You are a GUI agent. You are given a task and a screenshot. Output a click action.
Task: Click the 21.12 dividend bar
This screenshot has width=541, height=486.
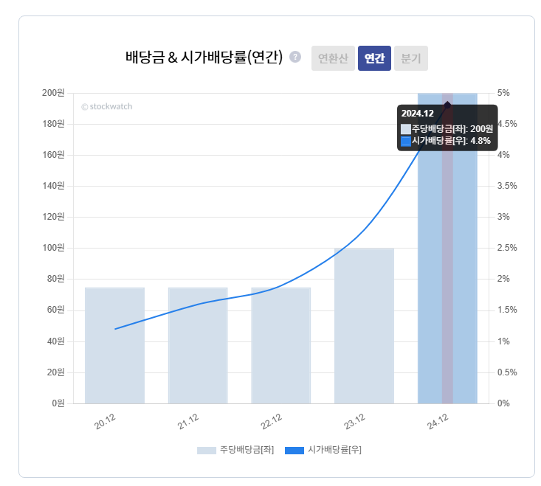click(198, 345)
